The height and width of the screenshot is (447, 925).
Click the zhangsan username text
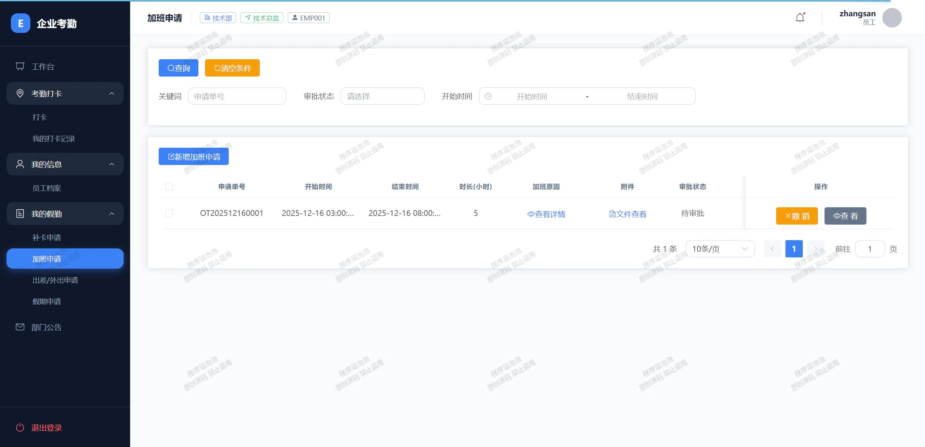point(857,14)
